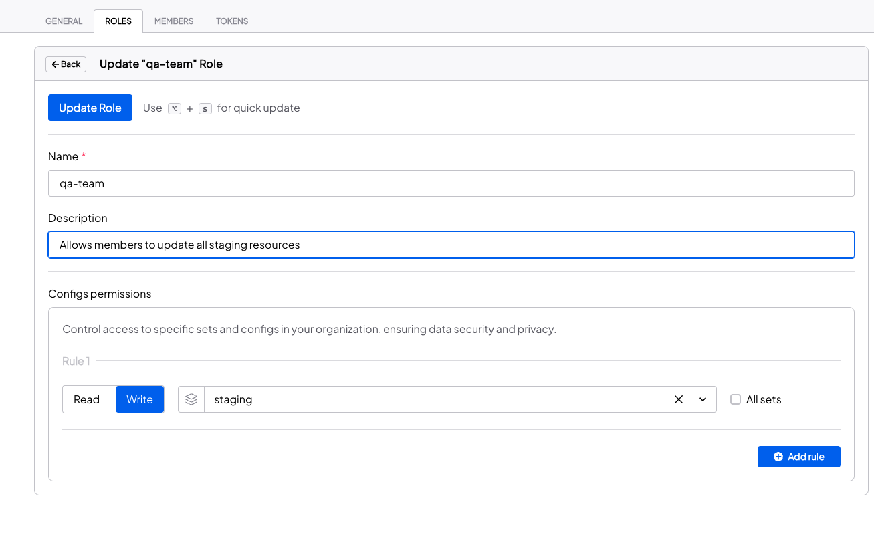Image resolution: width=874 pixels, height=551 pixels.
Task: Click into the Description text field
Action: click(x=451, y=245)
